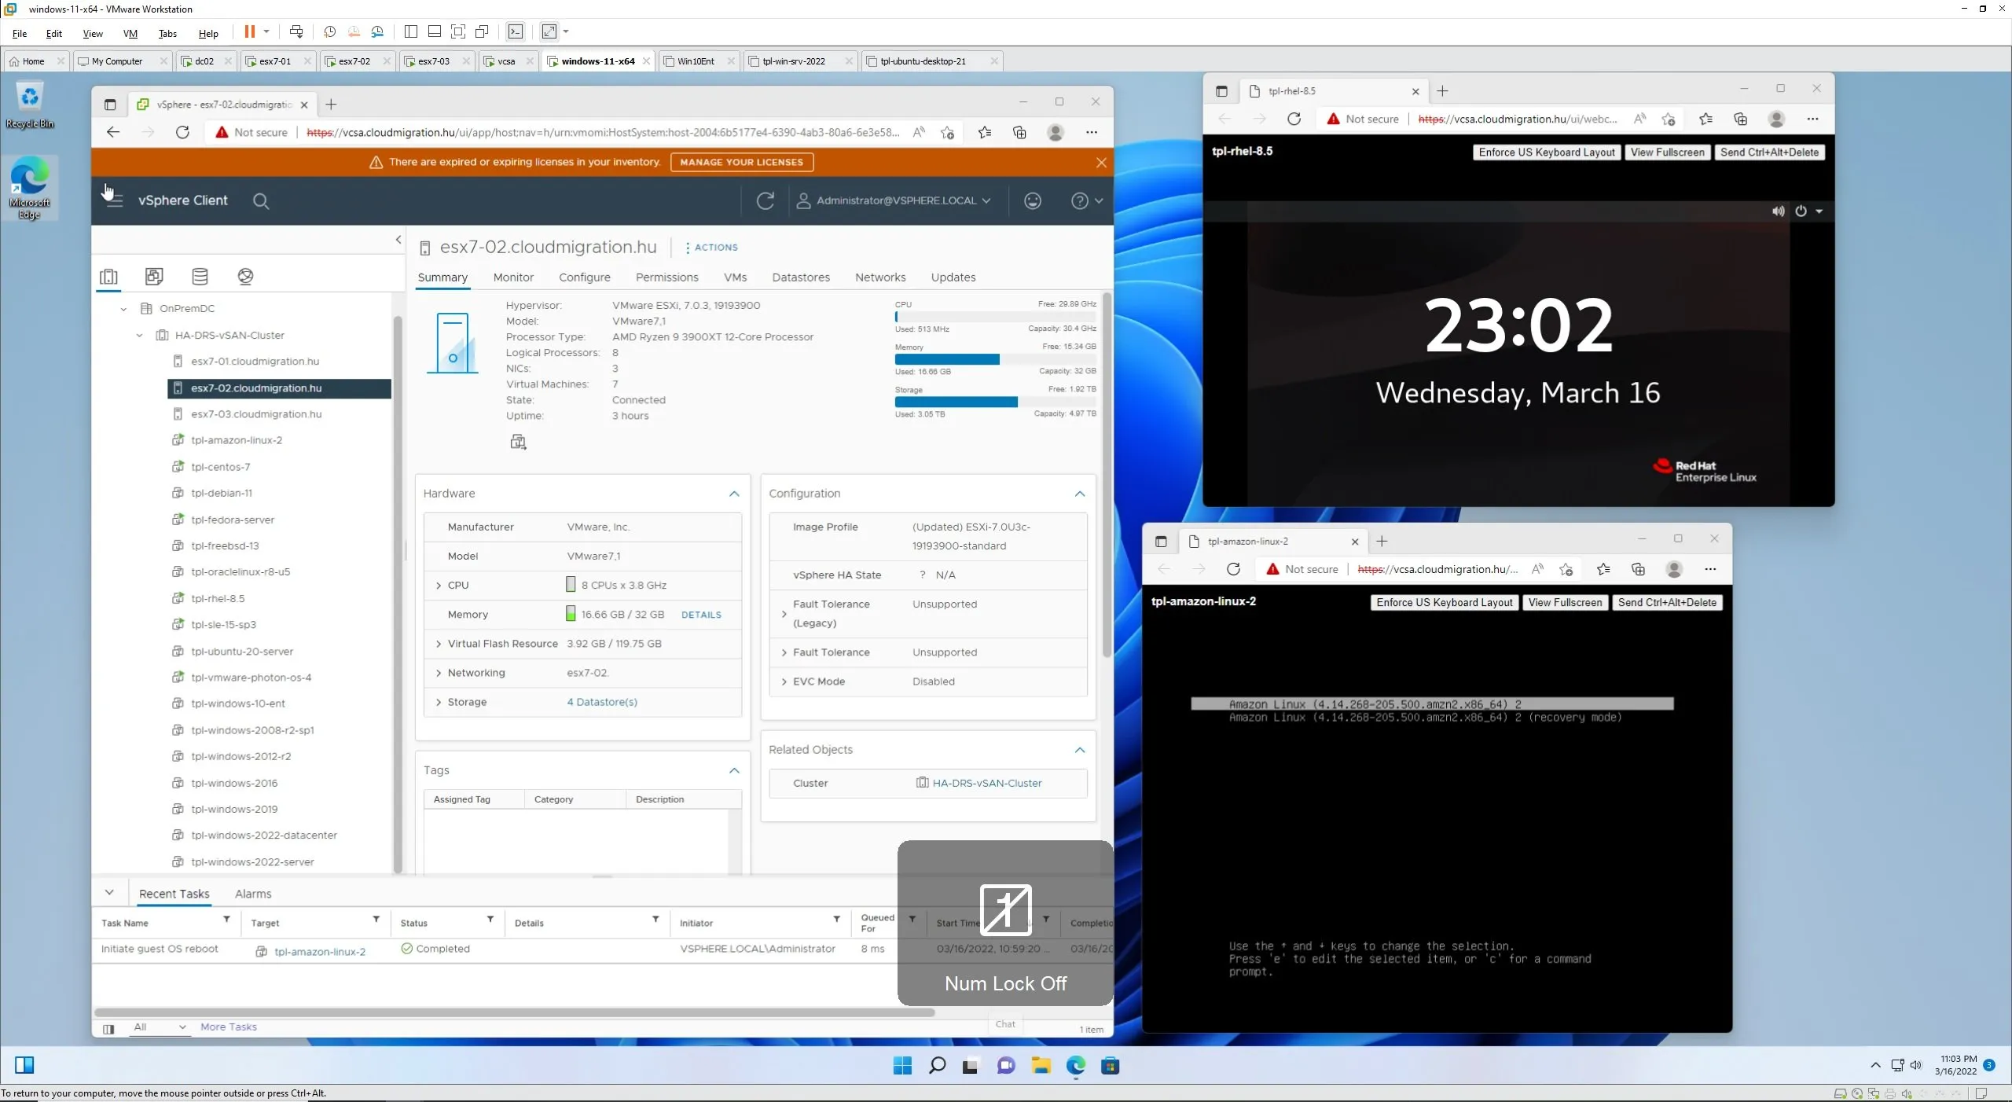
Task: Open HA-DRS-vSAN-Cluster related object link
Action: pos(987,783)
